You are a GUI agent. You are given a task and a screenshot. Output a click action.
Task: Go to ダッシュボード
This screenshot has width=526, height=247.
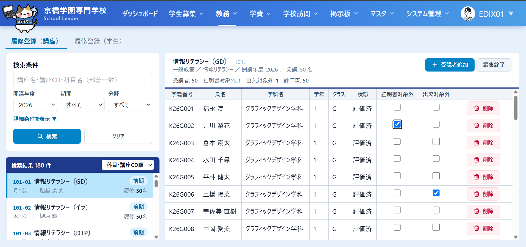140,14
